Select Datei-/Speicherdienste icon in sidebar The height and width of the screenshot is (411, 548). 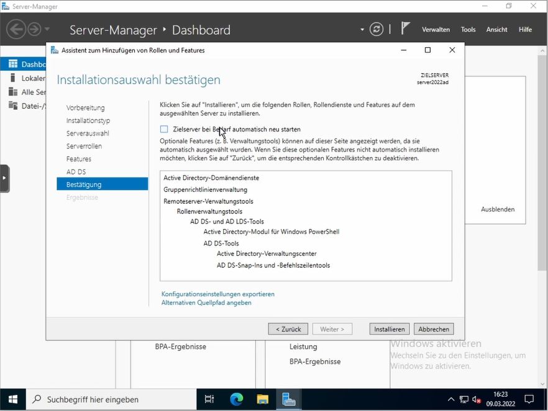point(13,106)
